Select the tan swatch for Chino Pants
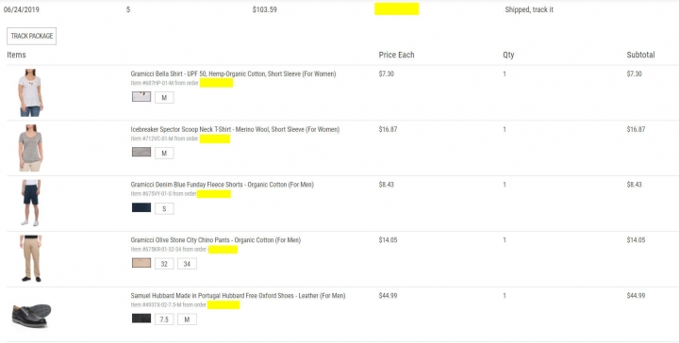The height and width of the screenshot is (343, 679). coord(141,263)
